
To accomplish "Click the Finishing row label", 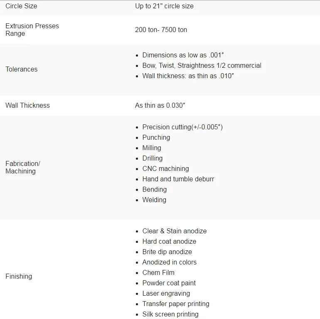I will 19,276.
